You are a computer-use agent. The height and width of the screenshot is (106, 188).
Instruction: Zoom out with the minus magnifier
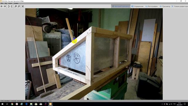(x=19, y=6)
